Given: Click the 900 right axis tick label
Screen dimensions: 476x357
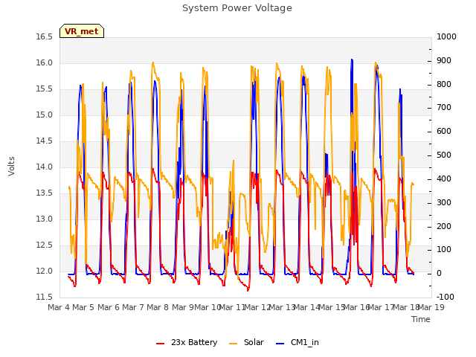Looking at the screenshot, I should click(444, 61).
